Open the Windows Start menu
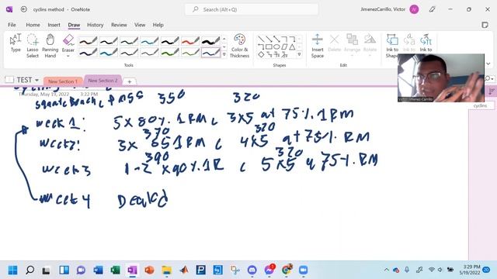 pyautogui.click(x=12, y=270)
